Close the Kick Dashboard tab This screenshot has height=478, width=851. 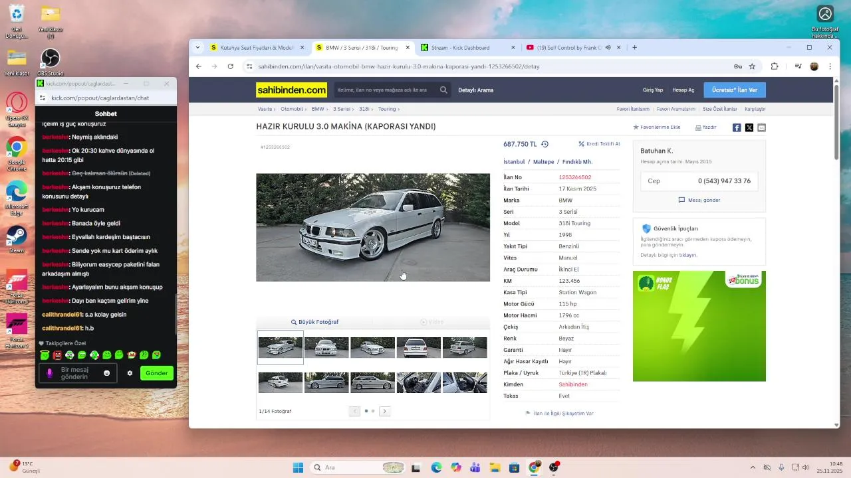pos(513,48)
